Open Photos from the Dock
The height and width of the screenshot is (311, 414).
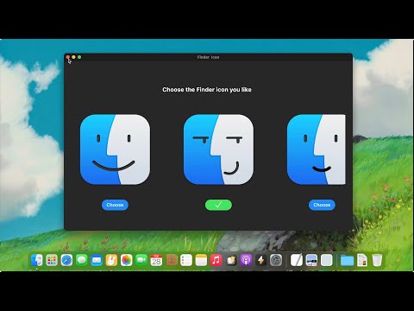127,260
